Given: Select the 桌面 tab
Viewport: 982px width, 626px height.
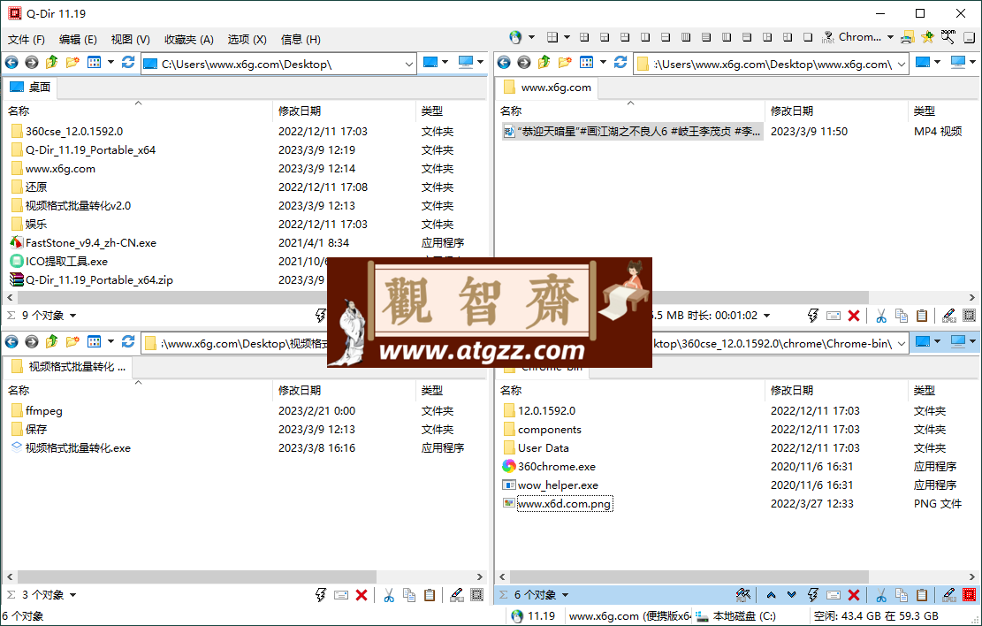Looking at the screenshot, I should point(30,88).
